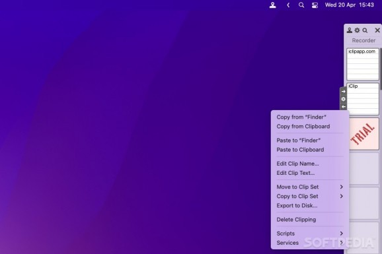Expand Scripts submenu arrow

pyautogui.click(x=341, y=234)
